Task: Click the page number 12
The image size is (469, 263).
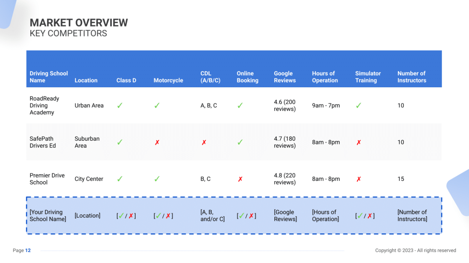Action: [x=28, y=251]
